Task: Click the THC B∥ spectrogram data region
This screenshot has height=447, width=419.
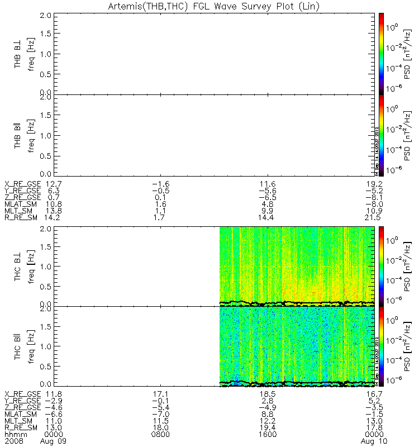Action: (x=297, y=346)
